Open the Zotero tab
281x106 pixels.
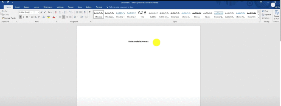tap(89, 7)
